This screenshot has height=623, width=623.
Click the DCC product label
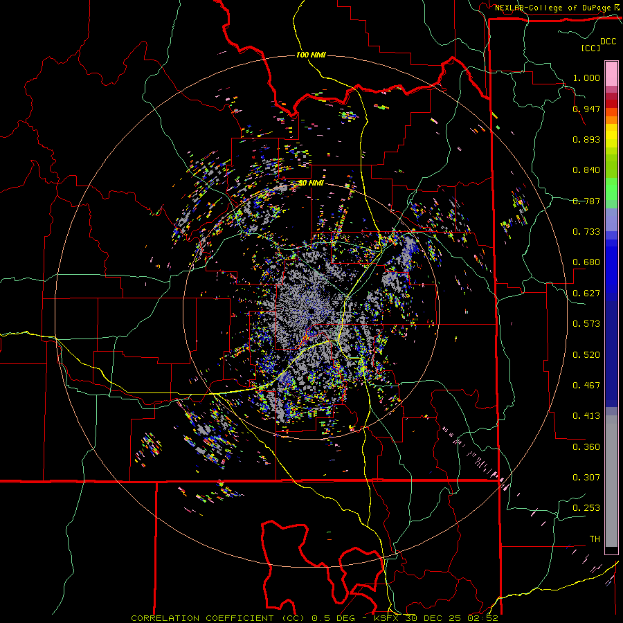coord(608,42)
